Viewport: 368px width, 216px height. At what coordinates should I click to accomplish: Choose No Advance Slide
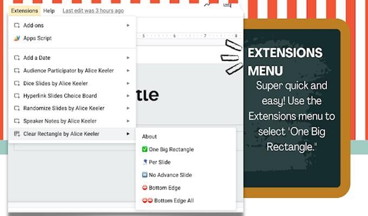pos(186,175)
